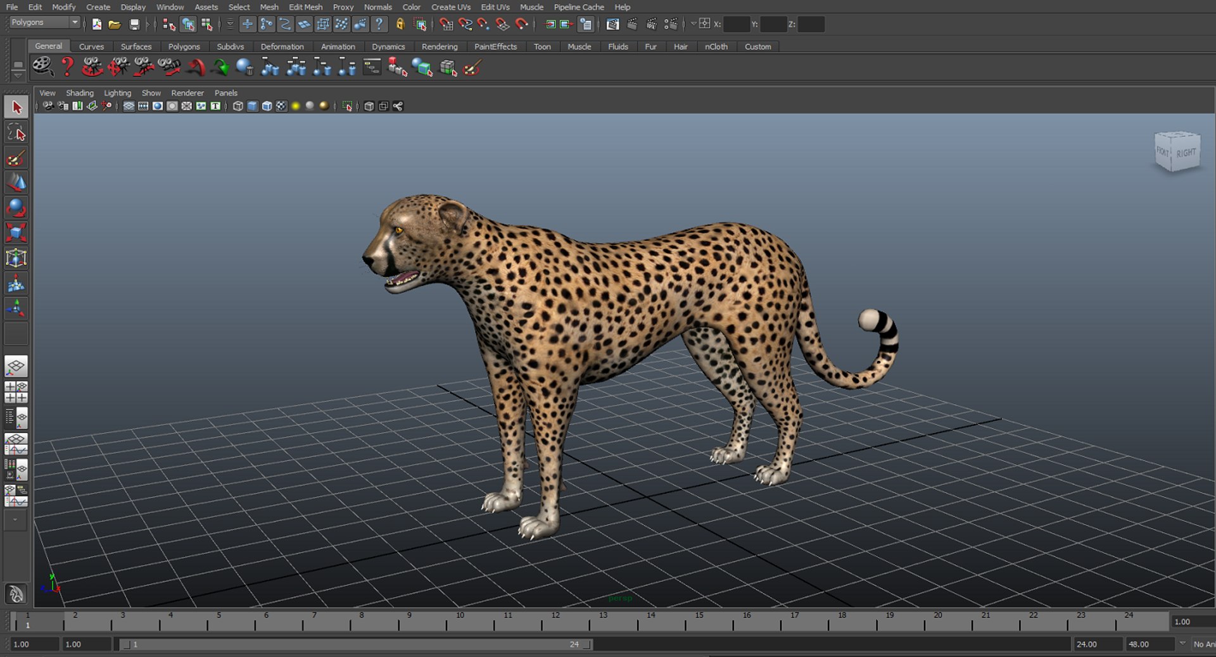Screen dimensions: 1216x657
Task: Open the viewport Panels menu
Action: [226, 93]
